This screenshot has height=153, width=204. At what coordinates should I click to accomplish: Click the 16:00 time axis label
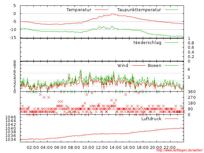coord(129,148)
